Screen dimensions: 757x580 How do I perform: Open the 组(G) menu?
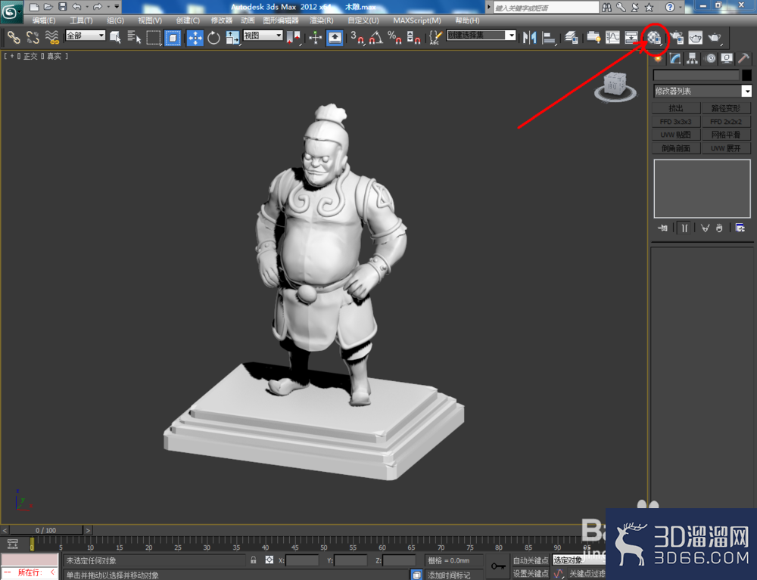pyautogui.click(x=115, y=20)
